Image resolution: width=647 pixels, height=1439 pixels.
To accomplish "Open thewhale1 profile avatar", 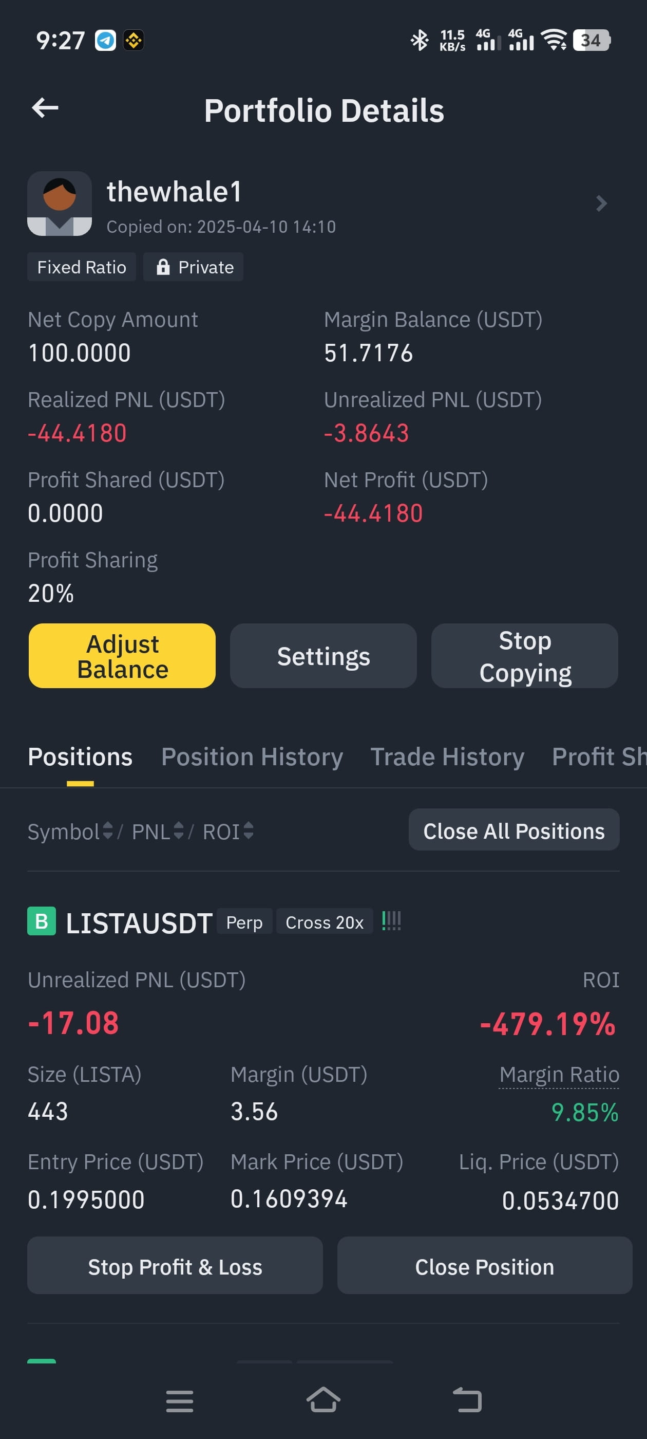I will click(x=60, y=204).
